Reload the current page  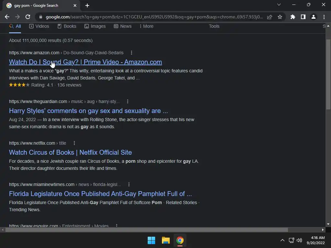click(28, 17)
